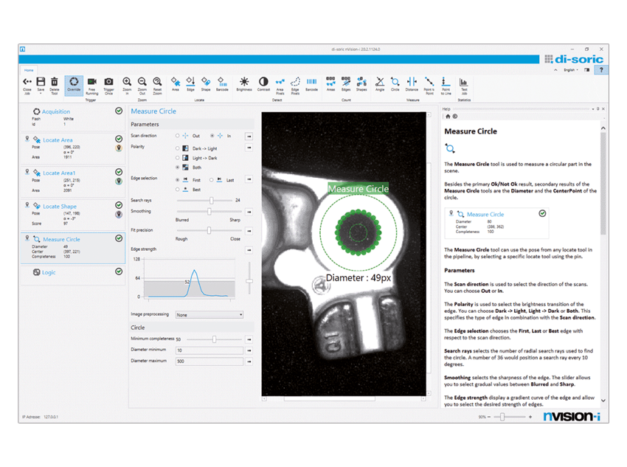Select Best edge selection
627x467 pixels.
point(178,190)
